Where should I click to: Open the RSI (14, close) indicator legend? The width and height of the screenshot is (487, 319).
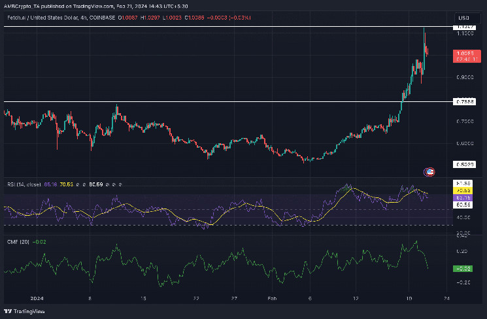click(22, 185)
